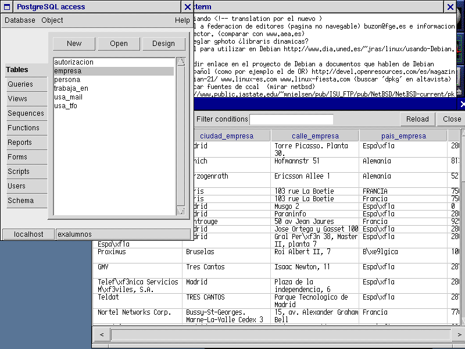Close the PostgreSQL access window

tap(187, 6)
